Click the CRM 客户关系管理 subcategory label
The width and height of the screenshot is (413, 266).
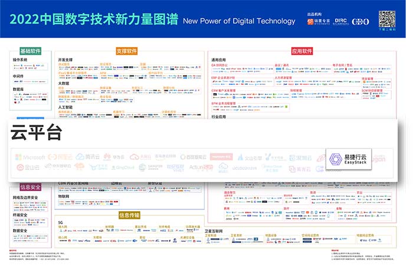coord(224,91)
